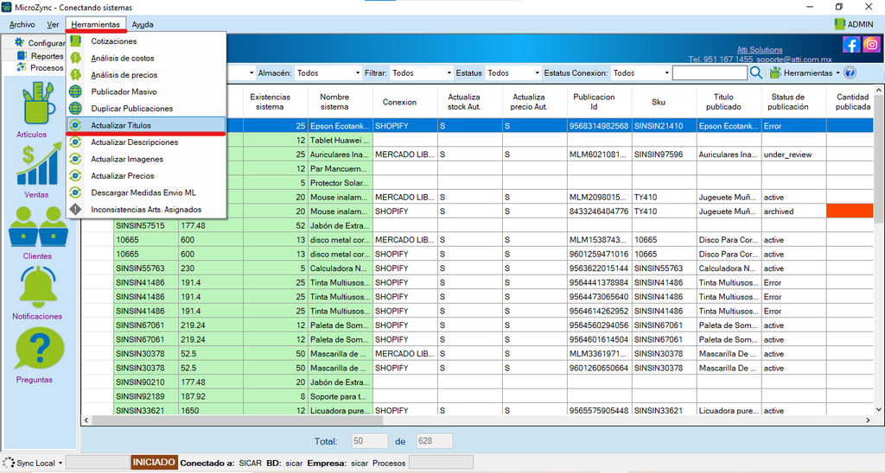The height and width of the screenshot is (473, 885).
Task: Open Inconsistencias Arts. Asignados entry
Action: click(145, 210)
